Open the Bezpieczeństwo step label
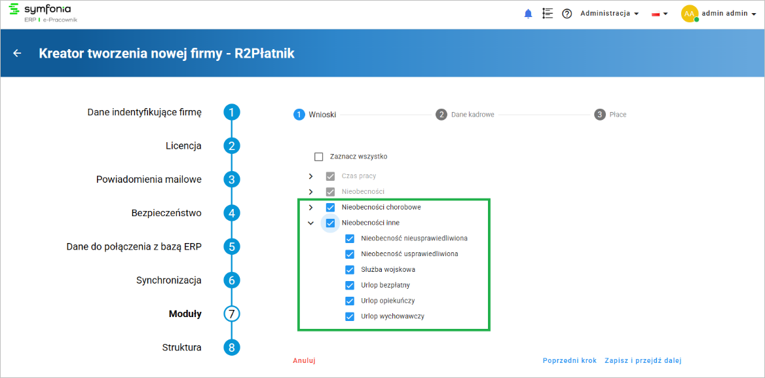The height and width of the screenshot is (378, 765). point(166,213)
